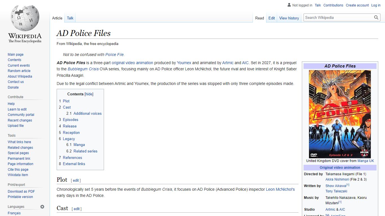Click the AIC link in the intro
Screen dimensions: 385x216
[x=245, y=63]
